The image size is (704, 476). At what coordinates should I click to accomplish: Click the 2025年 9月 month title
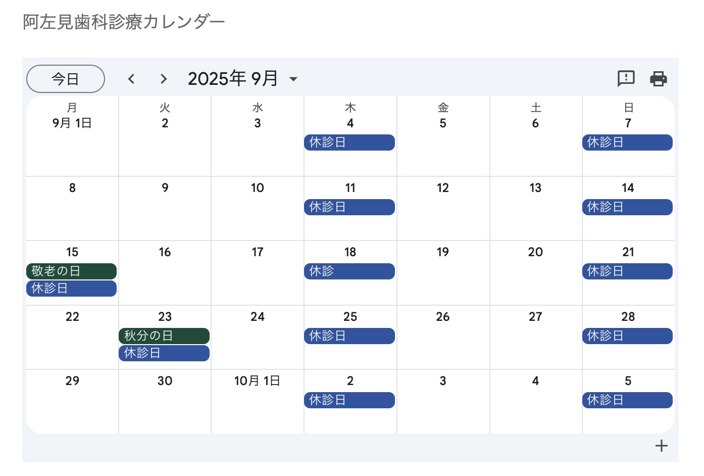click(x=233, y=79)
